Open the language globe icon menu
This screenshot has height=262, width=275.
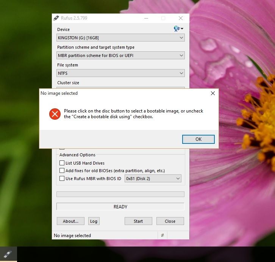178,29
